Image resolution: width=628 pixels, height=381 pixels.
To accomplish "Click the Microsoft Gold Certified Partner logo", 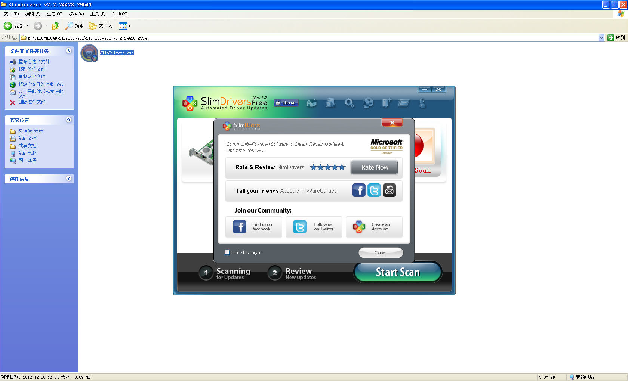I will point(387,147).
